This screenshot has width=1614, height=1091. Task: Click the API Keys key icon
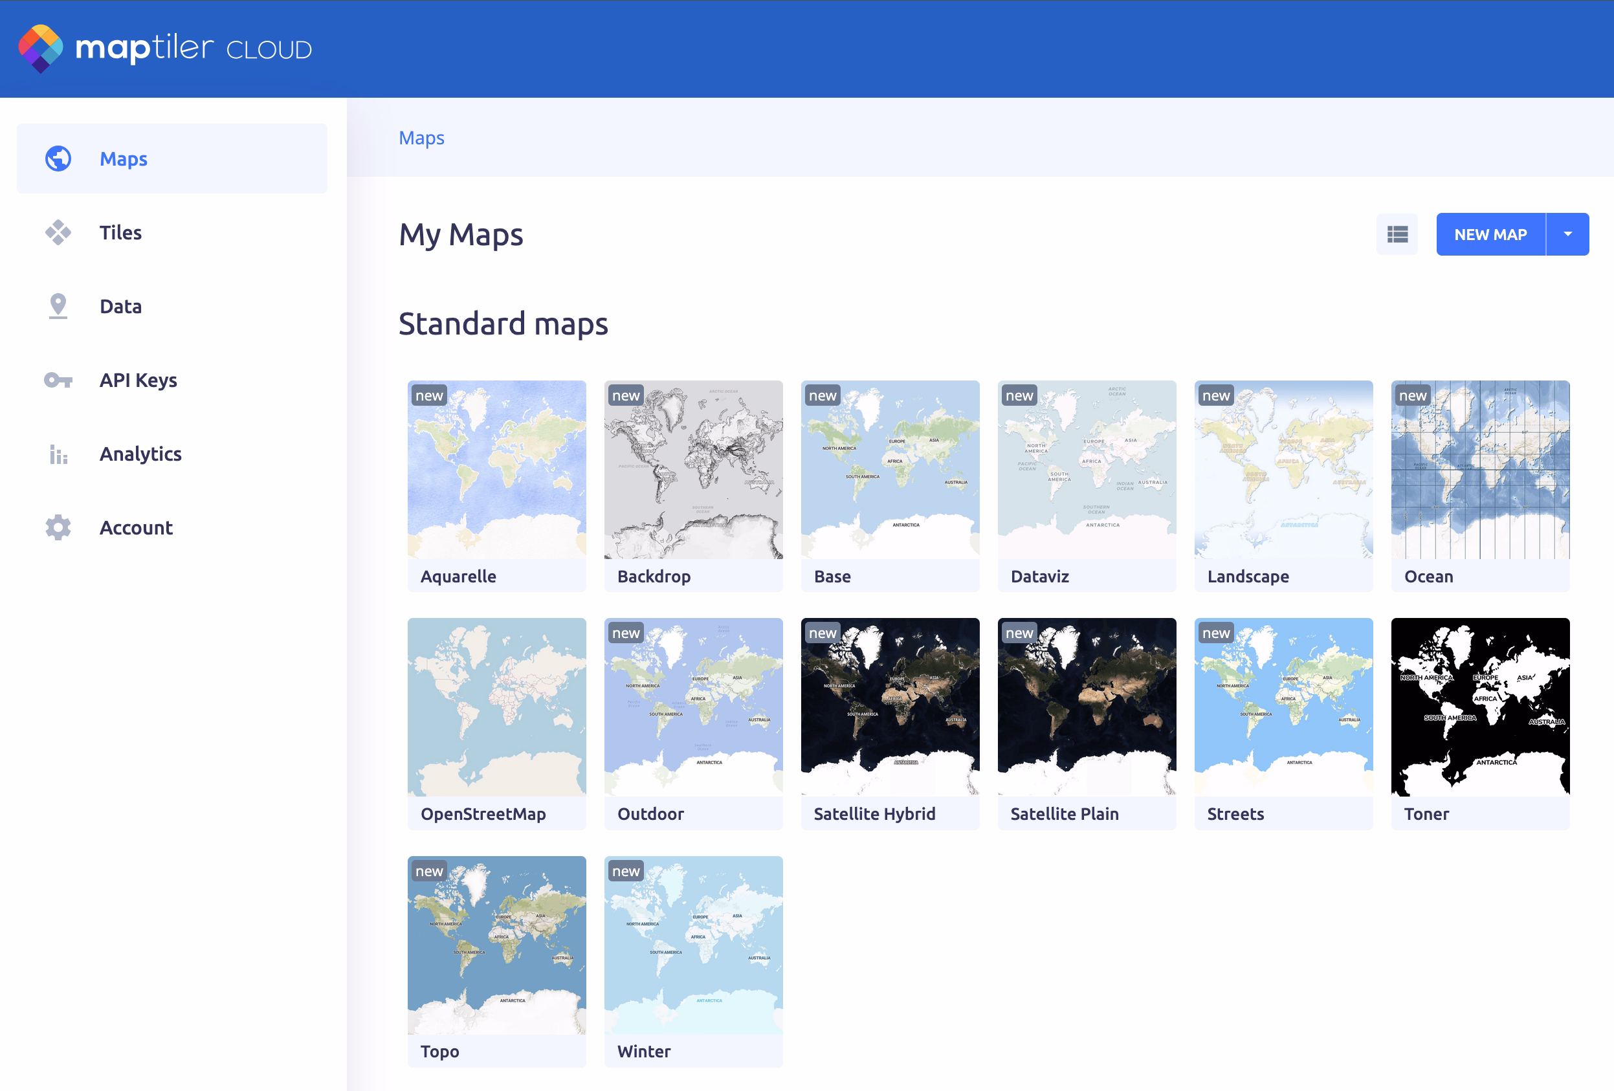[58, 380]
